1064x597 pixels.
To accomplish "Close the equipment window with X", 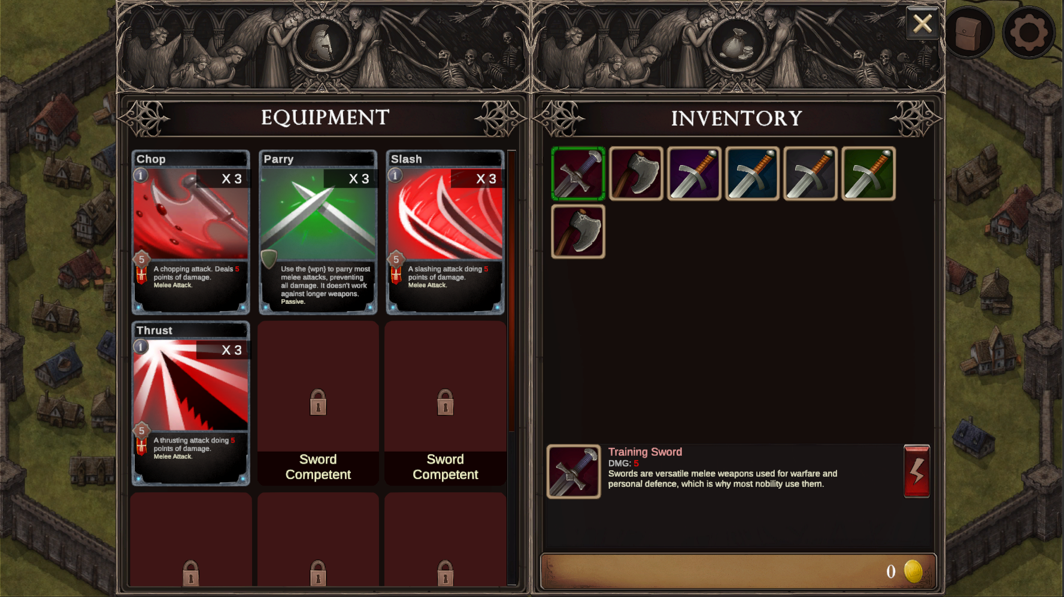I will (x=922, y=24).
